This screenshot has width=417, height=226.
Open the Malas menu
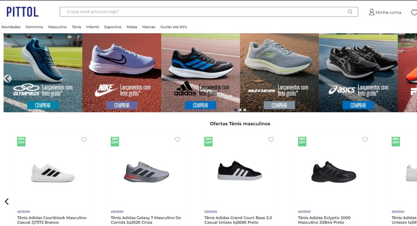point(132,27)
